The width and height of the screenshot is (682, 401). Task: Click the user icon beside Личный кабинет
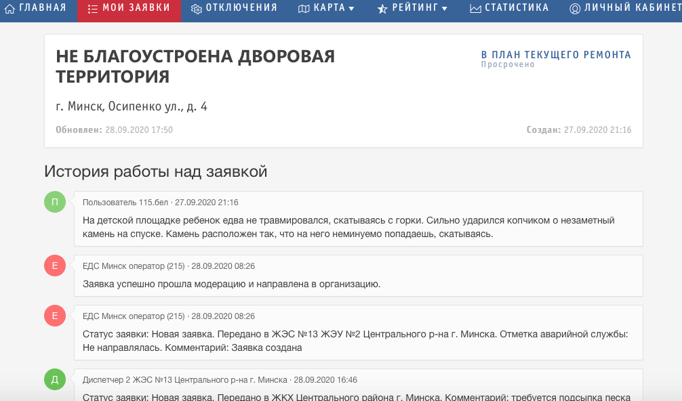575,9
